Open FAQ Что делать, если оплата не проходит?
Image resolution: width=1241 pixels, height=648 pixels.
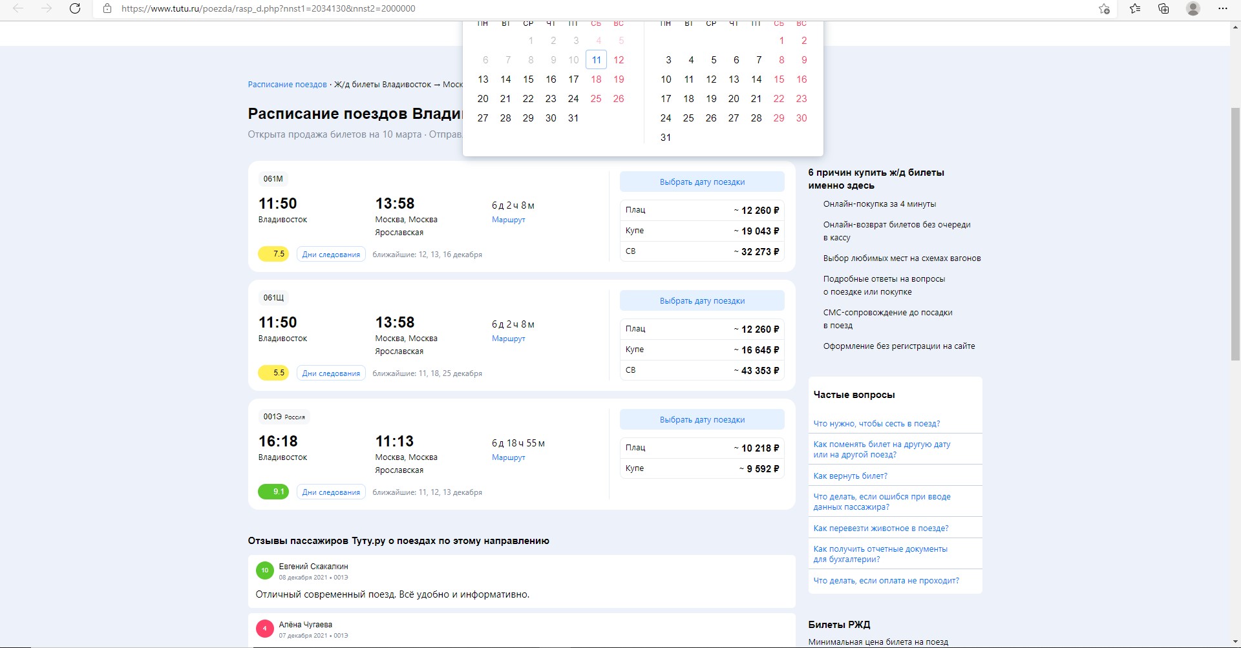point(886,581)
